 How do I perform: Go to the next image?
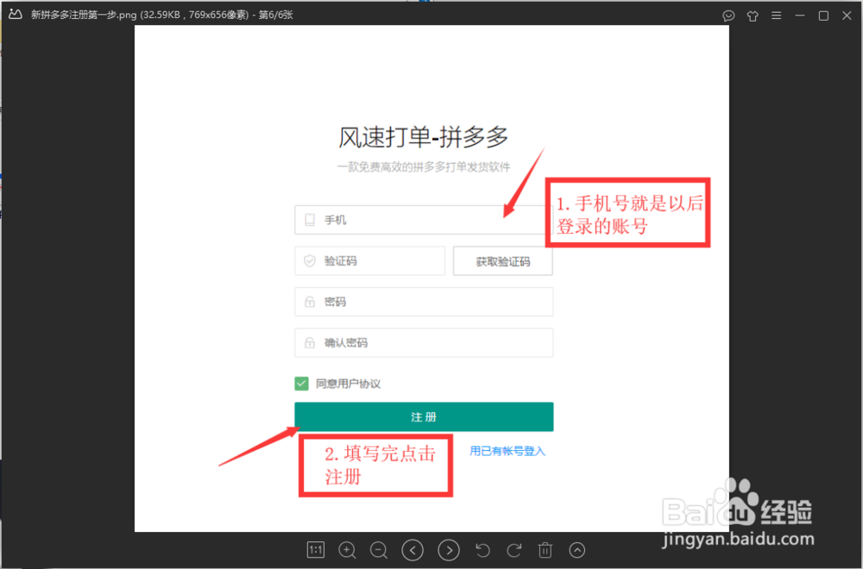coord(449,550)
